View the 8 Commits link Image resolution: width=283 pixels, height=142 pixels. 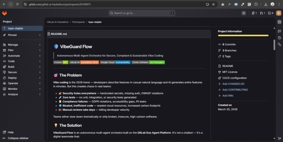tap(227, 44)
